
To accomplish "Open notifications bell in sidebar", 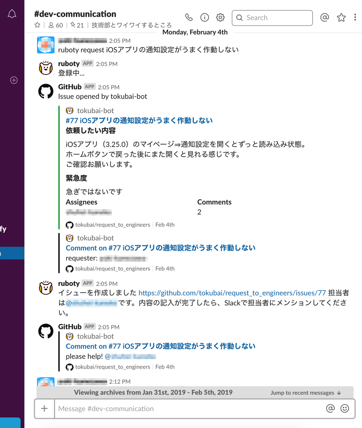I will [x=12, y=14].
